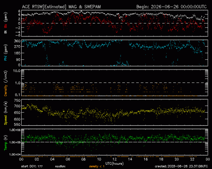Click the "0.1" tick on the Density axis

coord(18,95)
